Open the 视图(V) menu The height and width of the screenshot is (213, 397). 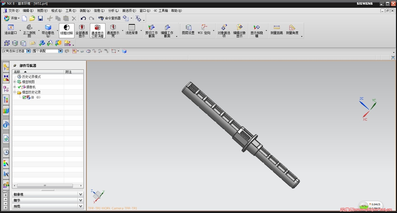click(x=42, y=11)
